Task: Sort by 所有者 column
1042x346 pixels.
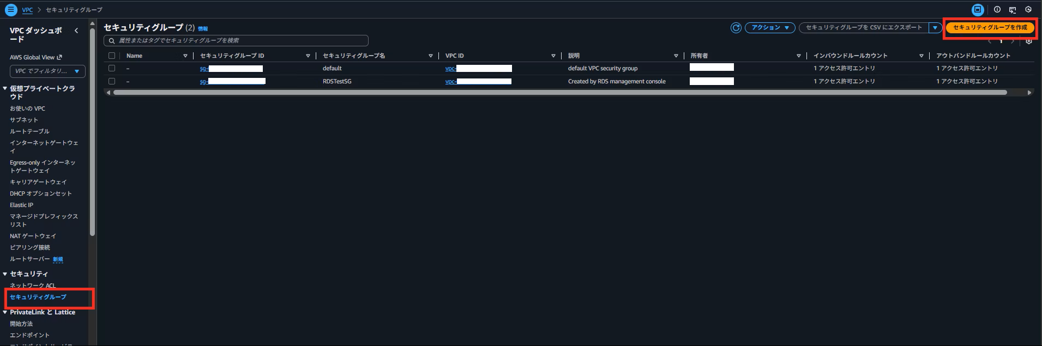Action: click(799, 56)
